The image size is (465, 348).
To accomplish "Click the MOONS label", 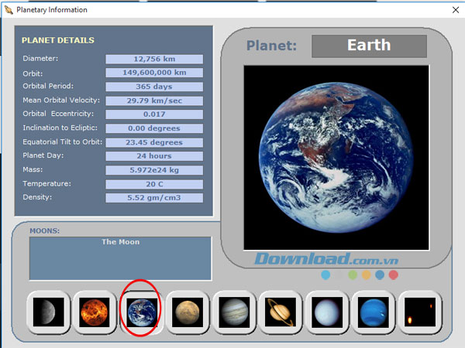I will coord(44,230).
